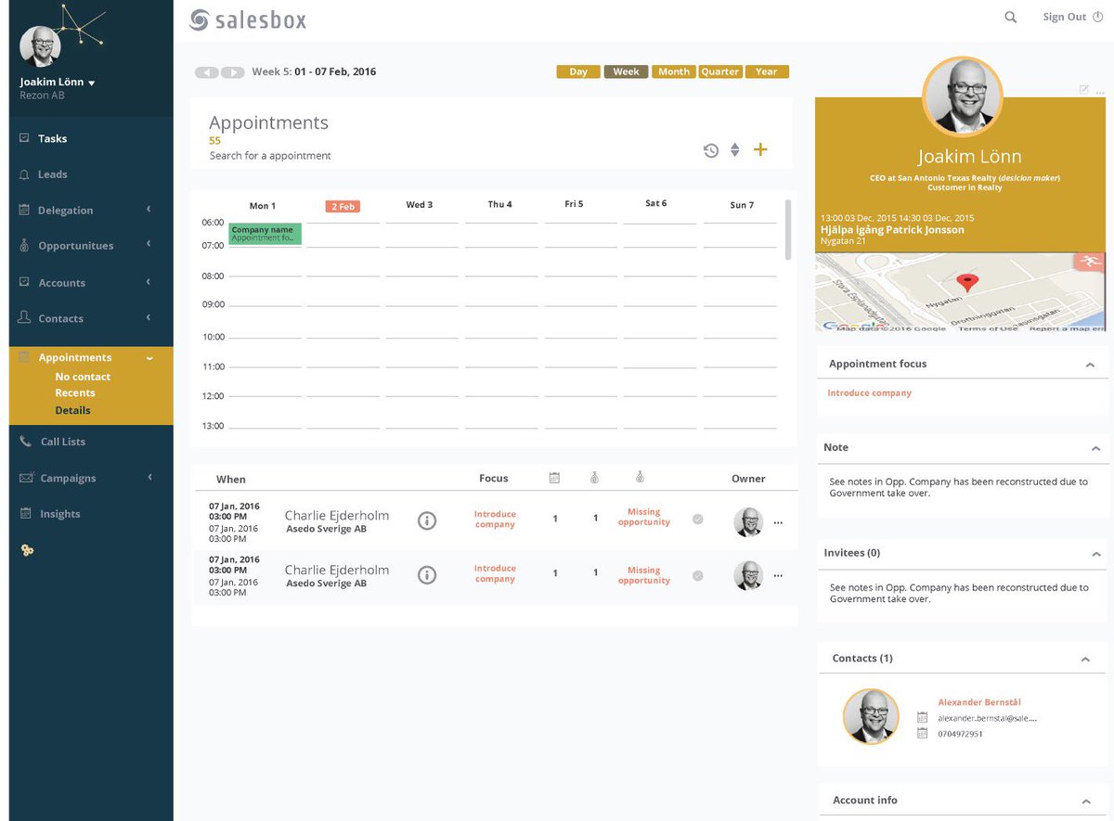Screen dimensions: 1114x821
Task: Collapse the Invitees section
Action: coord(1095,553)
